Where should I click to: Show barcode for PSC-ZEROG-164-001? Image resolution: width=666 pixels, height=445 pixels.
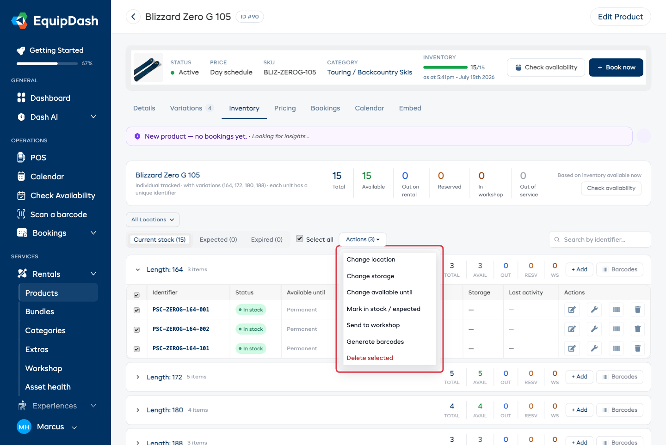pyautogui.click(x=616, y=310)
